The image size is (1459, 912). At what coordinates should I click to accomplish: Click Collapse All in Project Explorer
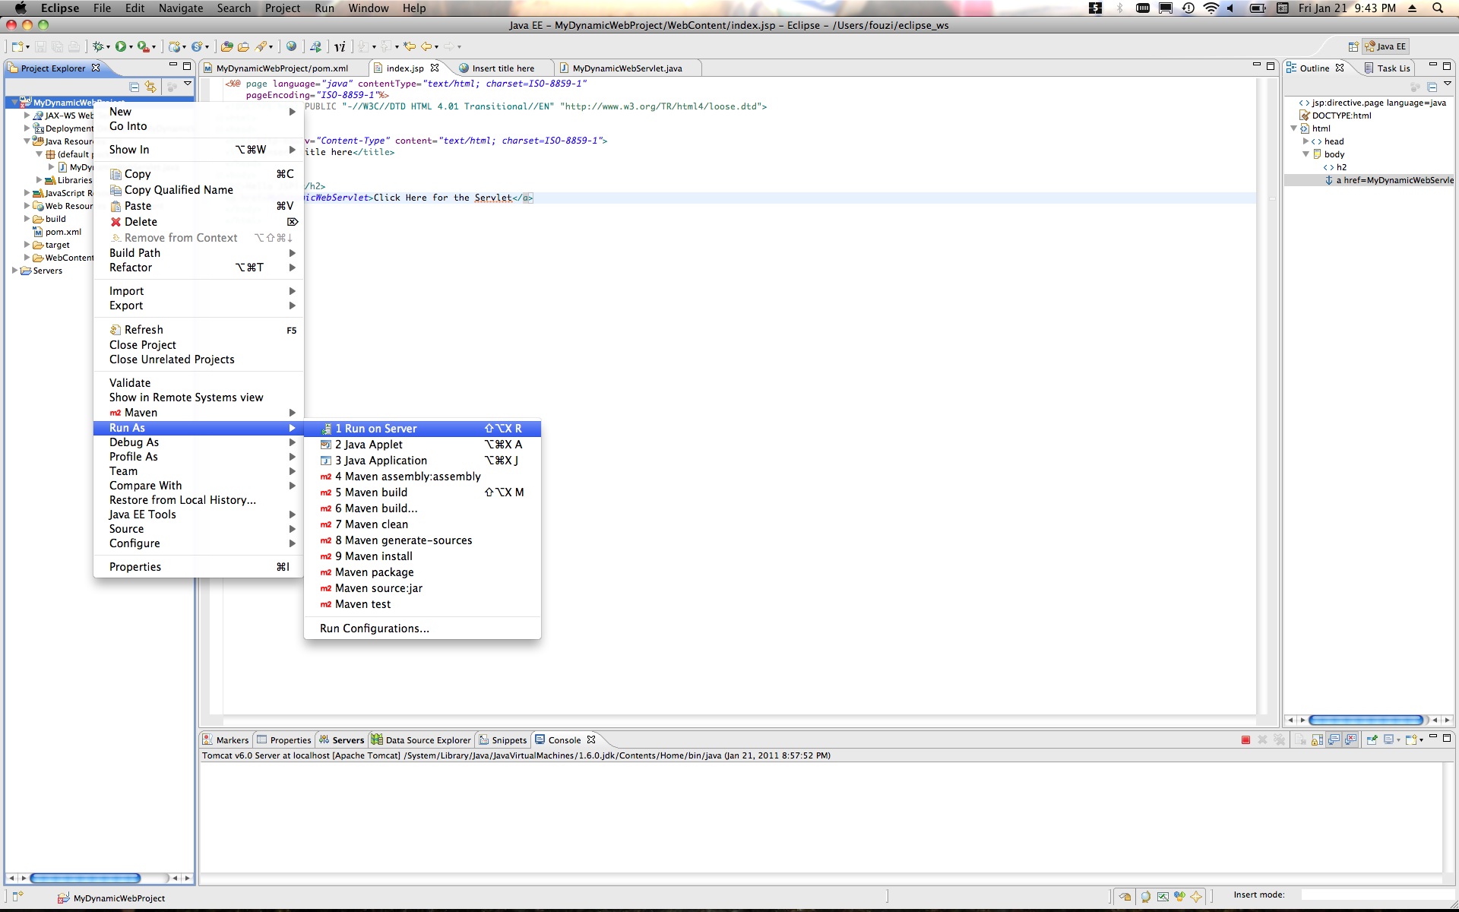click(135, 87)
